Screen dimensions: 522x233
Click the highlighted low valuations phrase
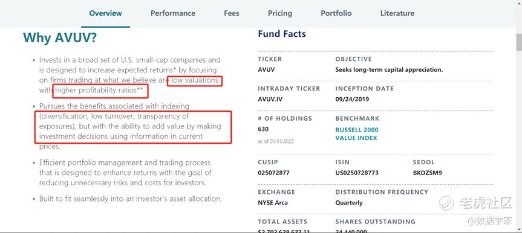[195, 80]
